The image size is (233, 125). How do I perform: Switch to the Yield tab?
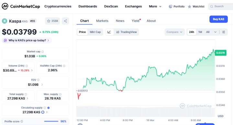(136, 21)
